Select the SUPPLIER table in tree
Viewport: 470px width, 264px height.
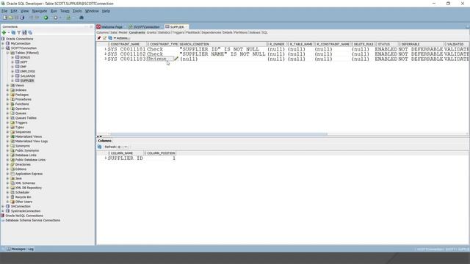(27, 81)
